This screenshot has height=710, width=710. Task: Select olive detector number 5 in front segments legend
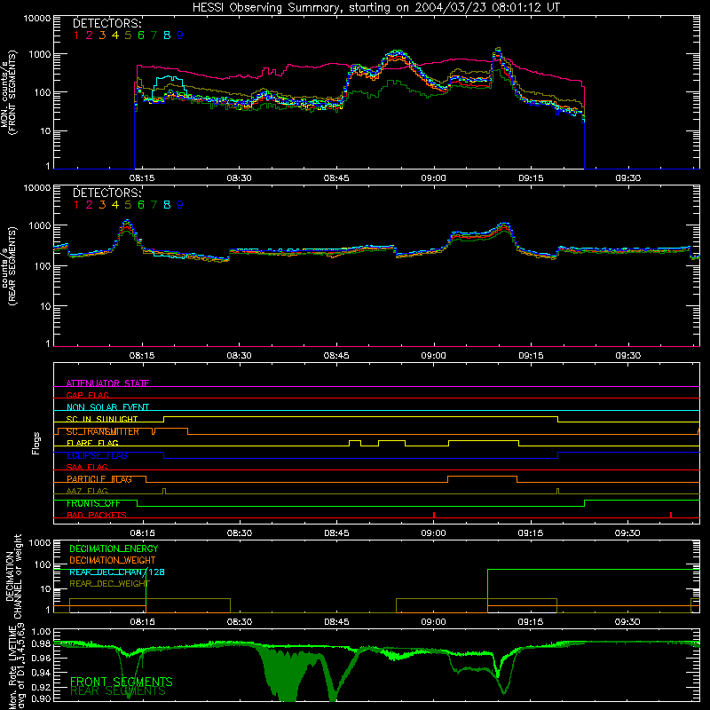point(128,35)
